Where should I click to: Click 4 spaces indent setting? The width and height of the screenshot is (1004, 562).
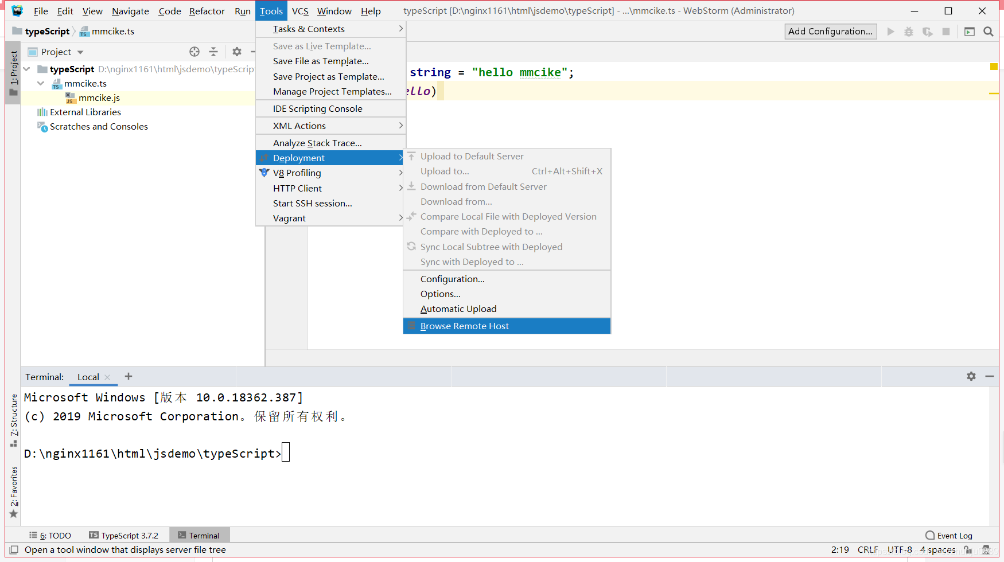click(938, 550)
